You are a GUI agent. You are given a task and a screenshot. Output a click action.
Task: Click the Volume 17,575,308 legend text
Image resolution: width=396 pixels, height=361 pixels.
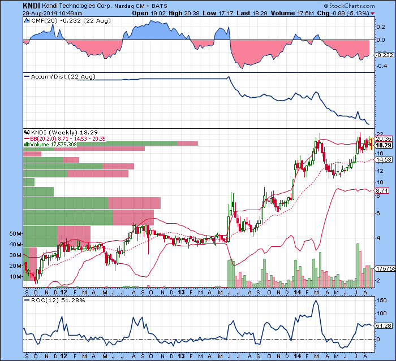point(53,144)
